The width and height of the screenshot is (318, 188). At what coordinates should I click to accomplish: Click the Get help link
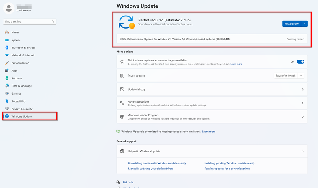(128, 182)
